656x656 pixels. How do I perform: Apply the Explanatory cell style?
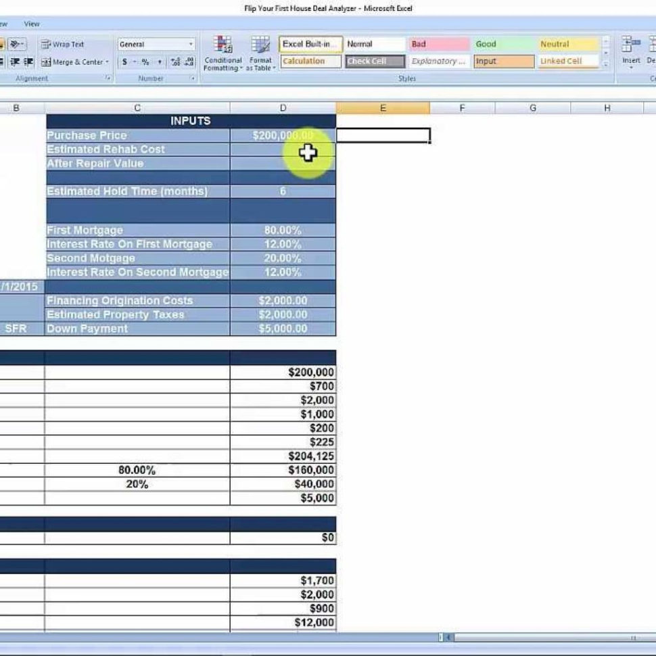pyautogui.click(x=439, y=61)
